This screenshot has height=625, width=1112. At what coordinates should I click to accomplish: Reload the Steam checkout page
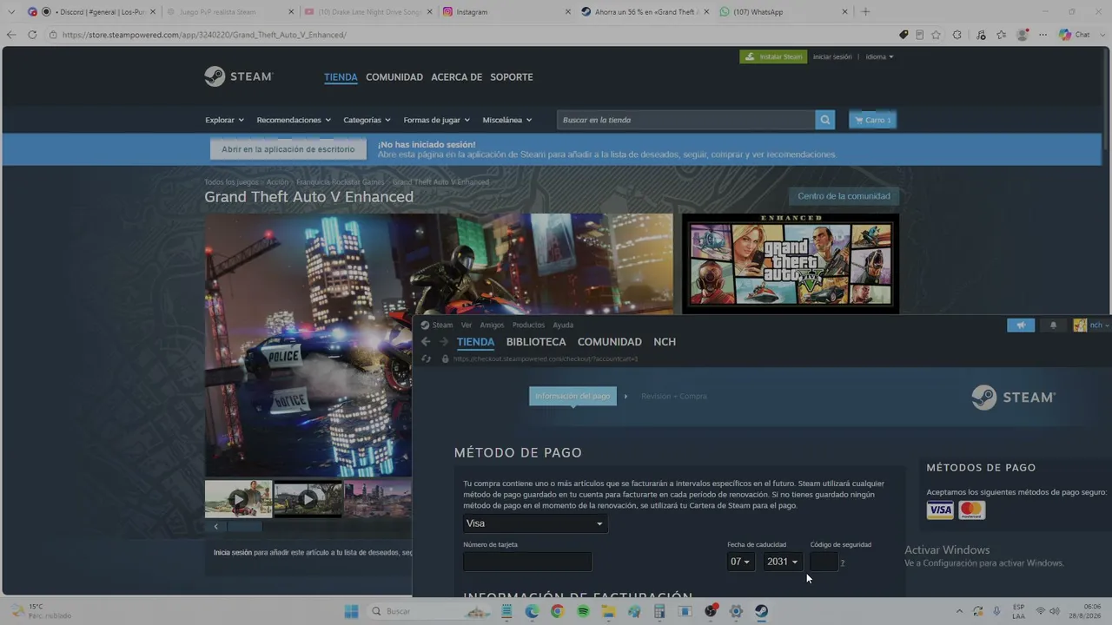pos(426,359)
